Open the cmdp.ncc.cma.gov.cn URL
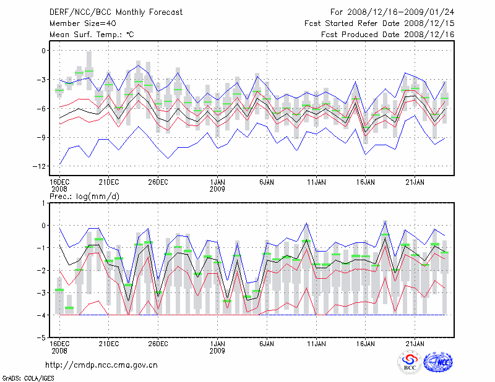 pos(101,365)
